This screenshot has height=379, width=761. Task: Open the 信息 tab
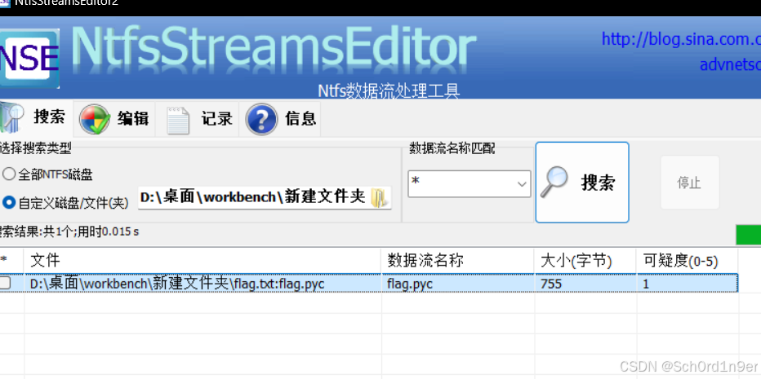(x=281, y=118)
